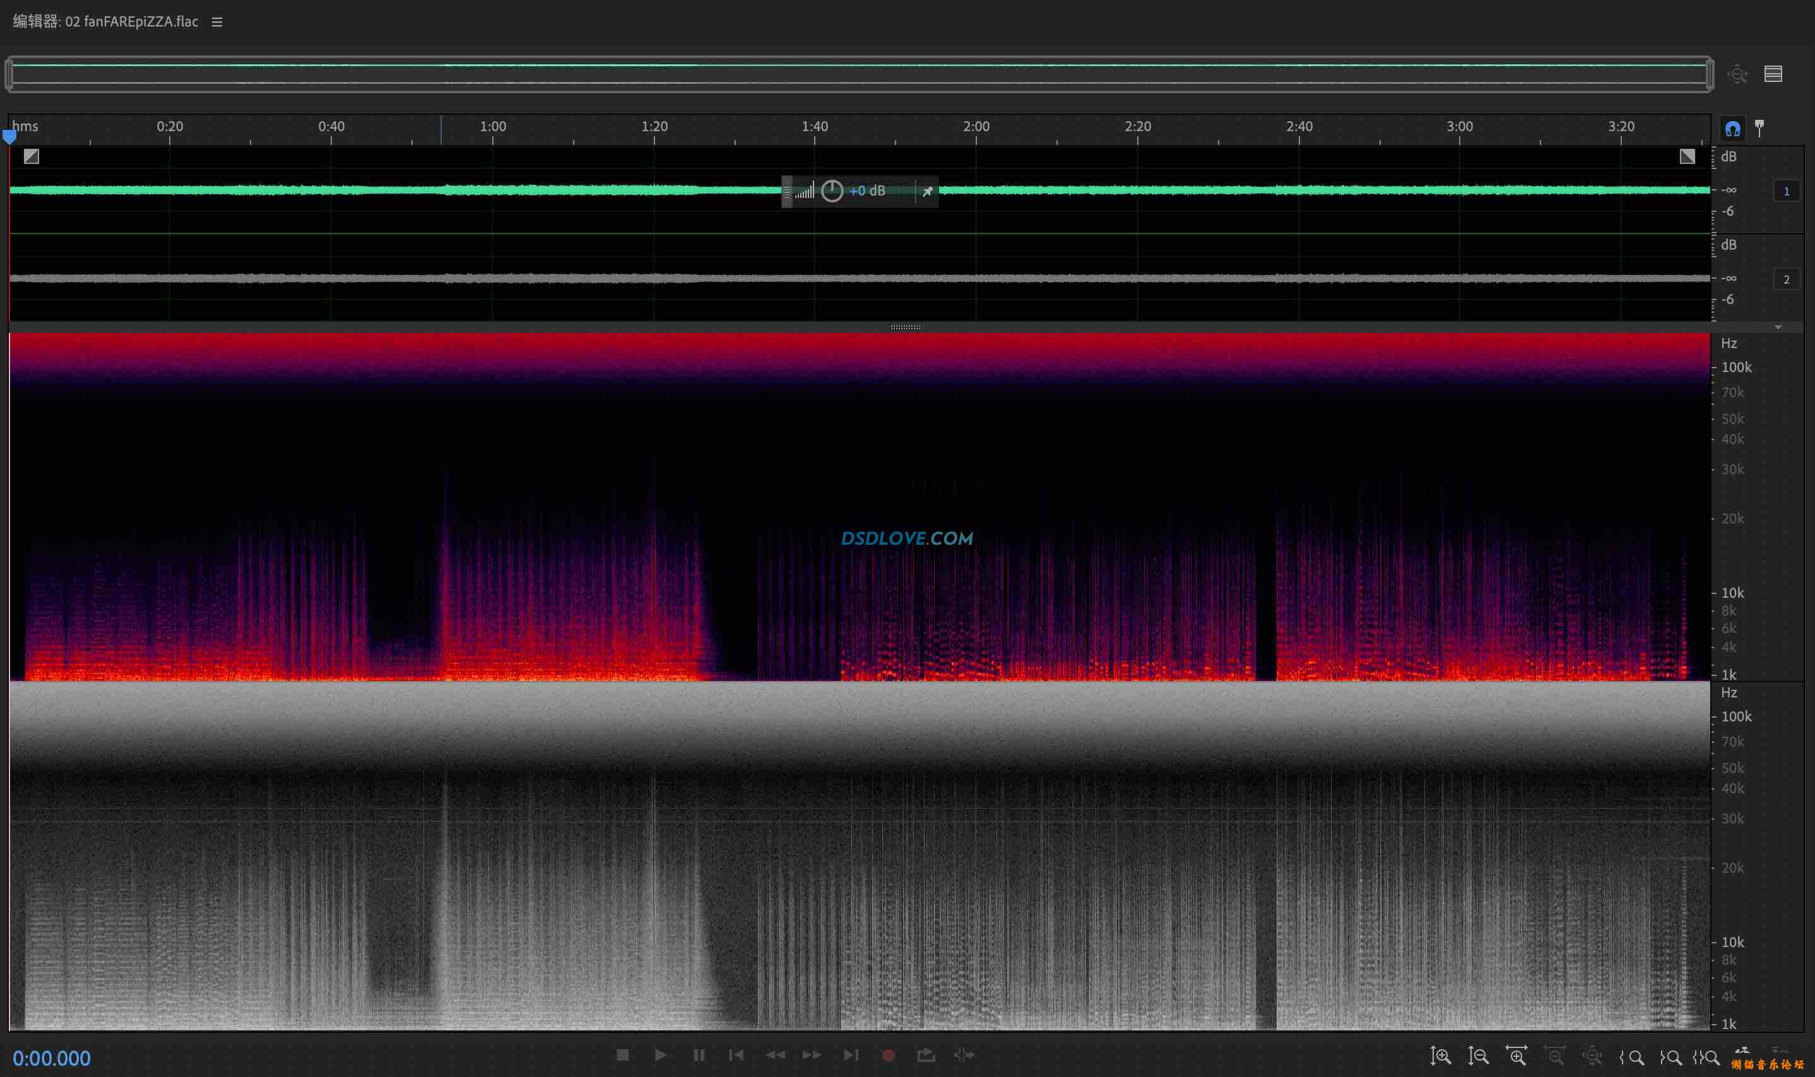Image resolution: width=1815 pixels, height=1077 pixels.
Task: Click the 3:00 mark on the timeline ruler
Action: (1459, 126)
